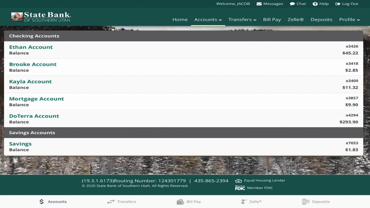Click the Log Out label
The image size is (370, 208).
click(350, 4)
